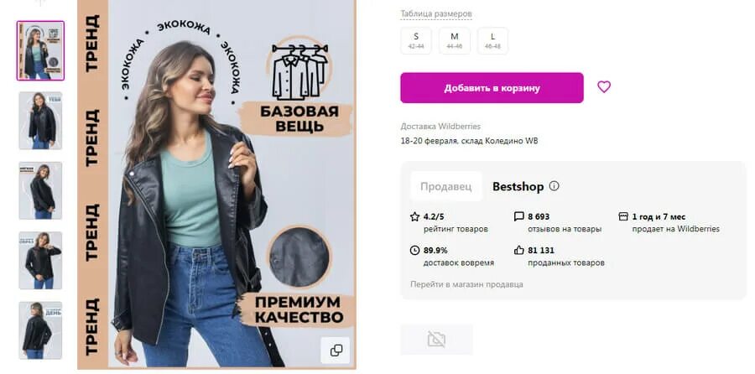Click the main product photo

[216, 184]
